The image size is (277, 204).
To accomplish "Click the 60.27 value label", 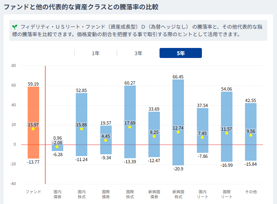I will pos(130,83).
